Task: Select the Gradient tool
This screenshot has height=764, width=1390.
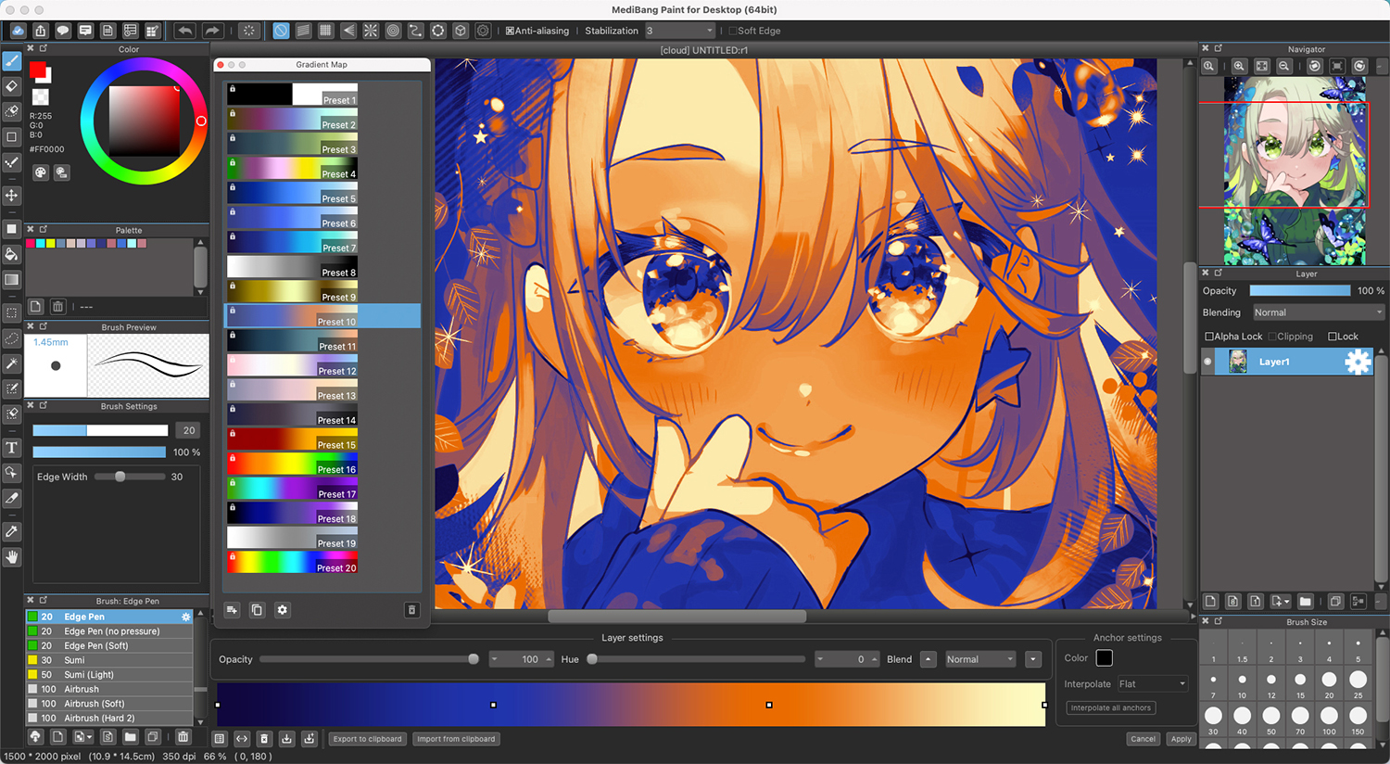Action: [12, 279]
